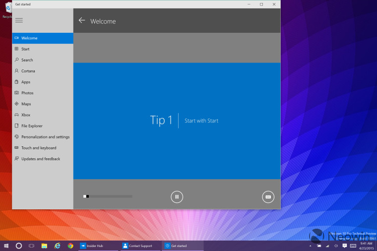The image size is (377, 251).
Task: Select the Recycle Bin desktop icon
Action: (7, 10)
